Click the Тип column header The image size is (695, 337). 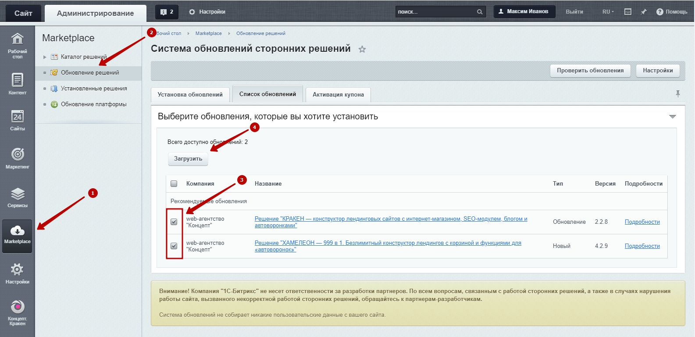(558, 184)
